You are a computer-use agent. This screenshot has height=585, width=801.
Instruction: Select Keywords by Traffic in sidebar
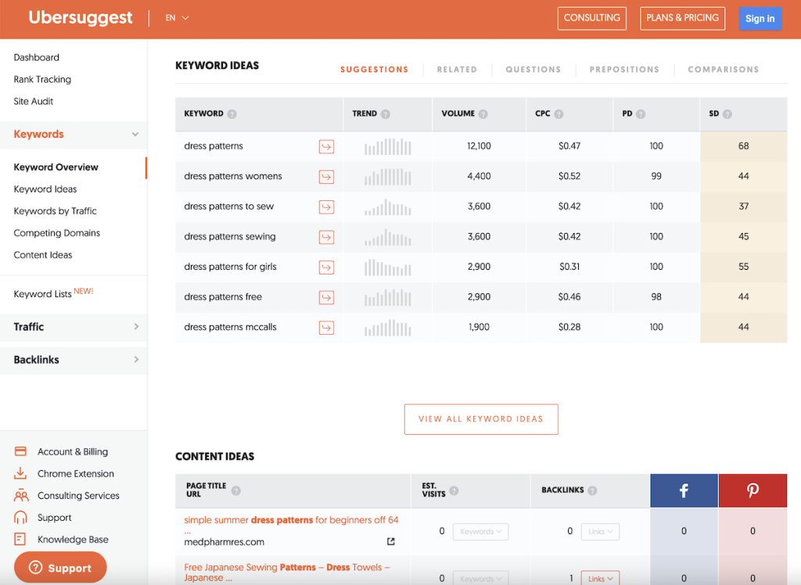pos(56,211)
